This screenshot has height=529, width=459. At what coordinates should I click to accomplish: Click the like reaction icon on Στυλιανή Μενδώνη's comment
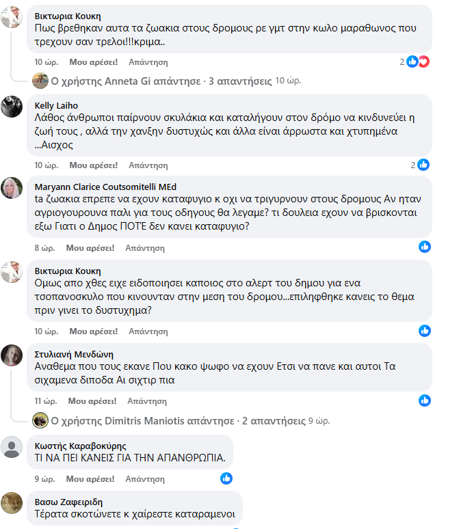pos(425,401)
